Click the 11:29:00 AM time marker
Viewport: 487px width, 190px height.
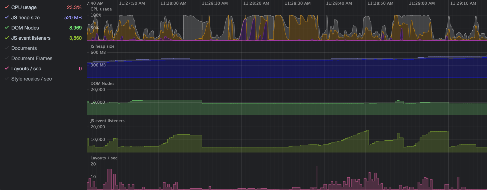(x=422, y=3)
